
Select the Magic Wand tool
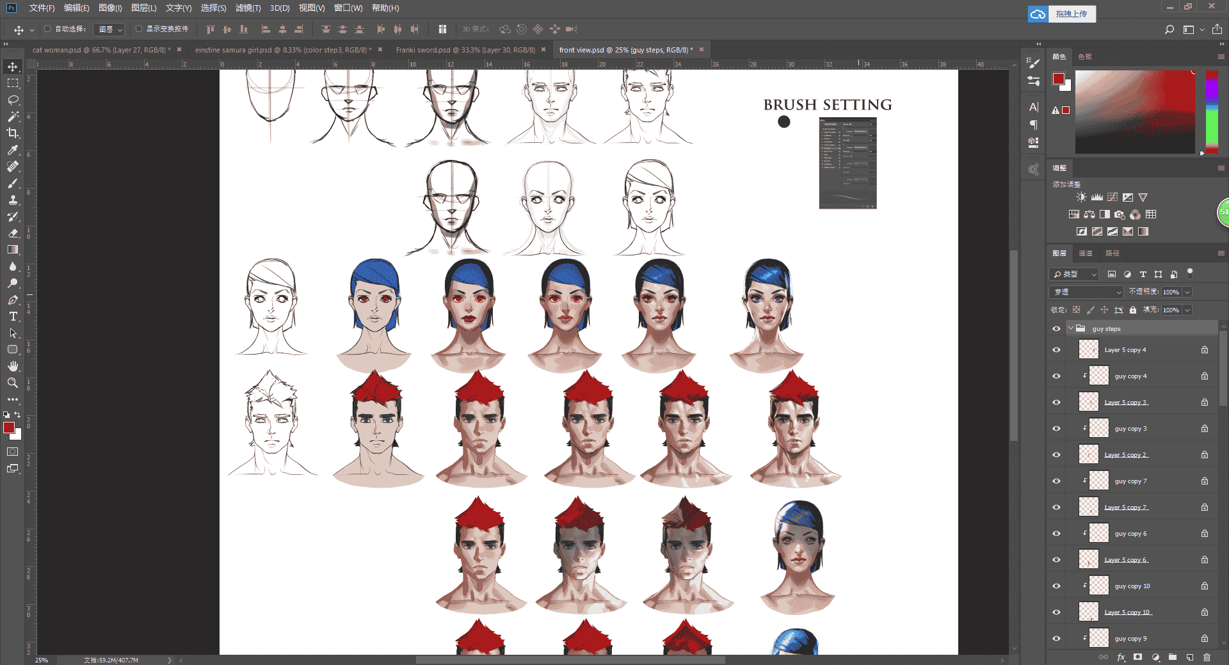13,116
